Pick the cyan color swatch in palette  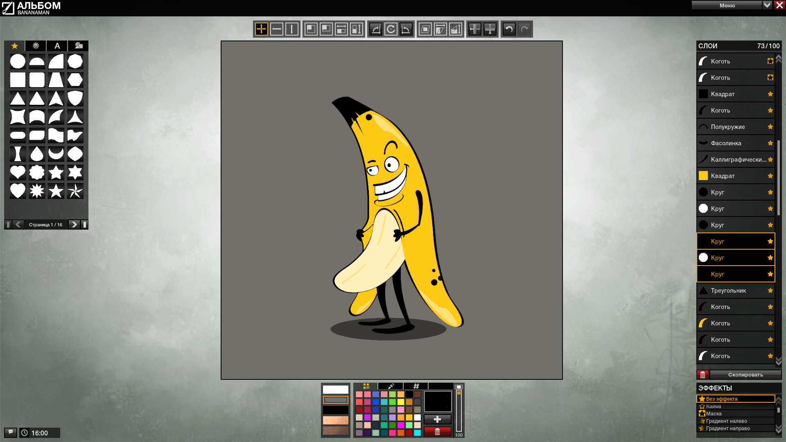tap(417, 433)
